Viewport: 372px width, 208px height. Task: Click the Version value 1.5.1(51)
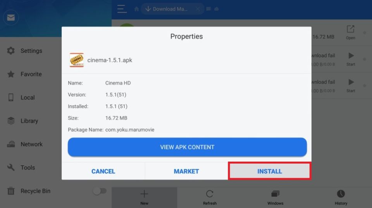[x=116, y=95]
